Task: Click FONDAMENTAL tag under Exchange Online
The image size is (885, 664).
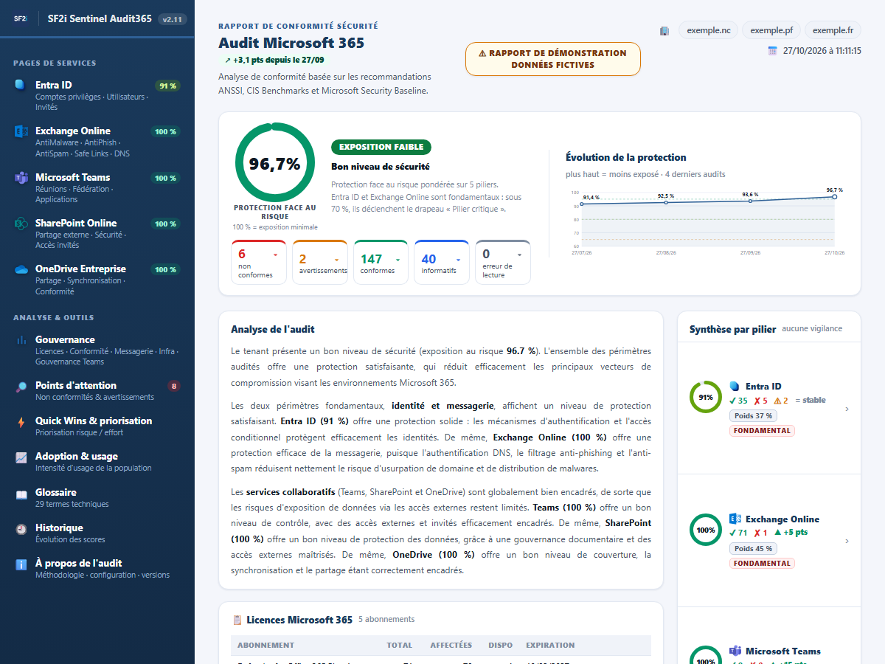Action: pyautogui.click(x=763, y=564)
